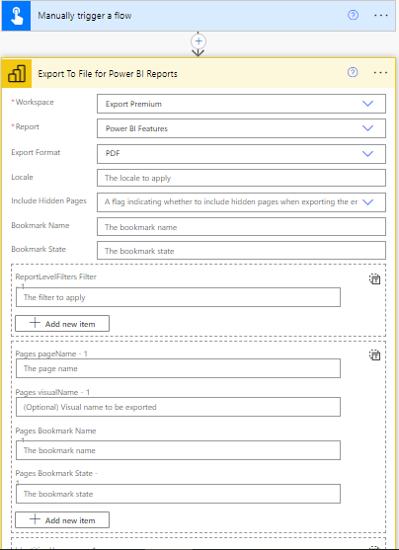Viewport: 399px width, 550px height.
Task: Open ellipsis menu for Manually trigger a flow
Action: coord(381,16)
